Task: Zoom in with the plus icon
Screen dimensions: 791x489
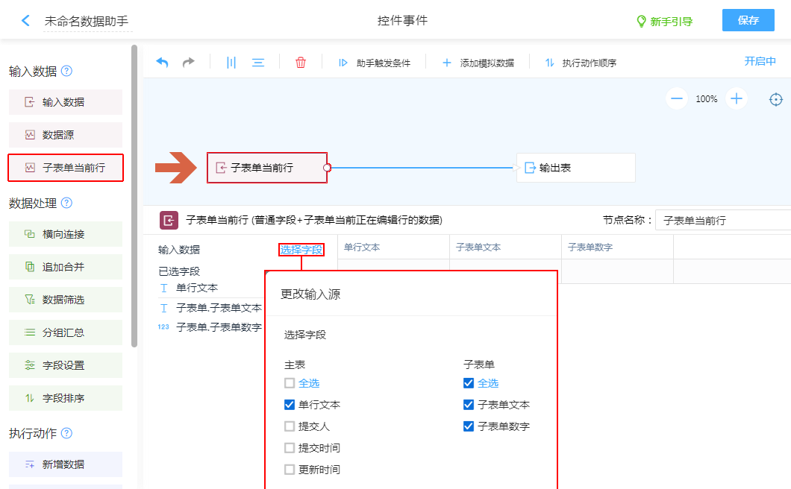Action: [x=737, y=98]
